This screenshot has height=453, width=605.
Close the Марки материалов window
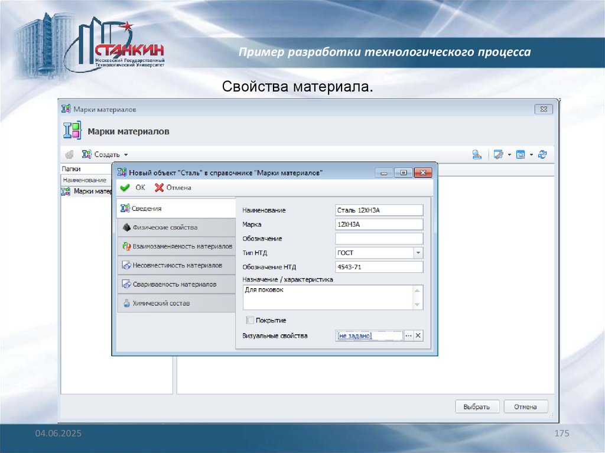pyautogui.click(x=544, y=109)
